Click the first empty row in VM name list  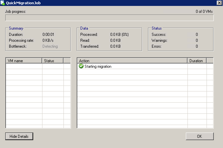[24, 66]
